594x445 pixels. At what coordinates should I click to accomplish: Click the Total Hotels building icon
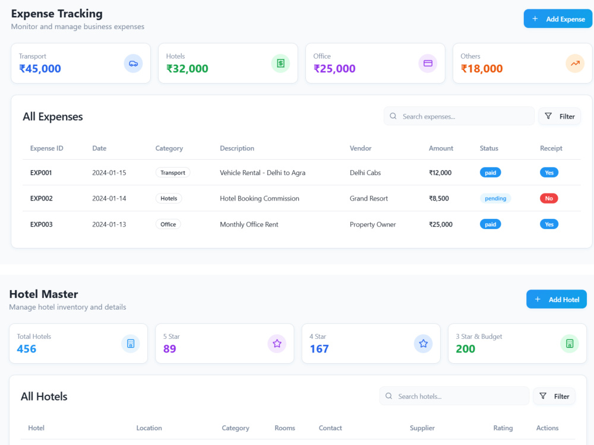(x=131, y=344)
